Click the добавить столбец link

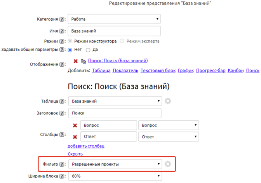86,146
